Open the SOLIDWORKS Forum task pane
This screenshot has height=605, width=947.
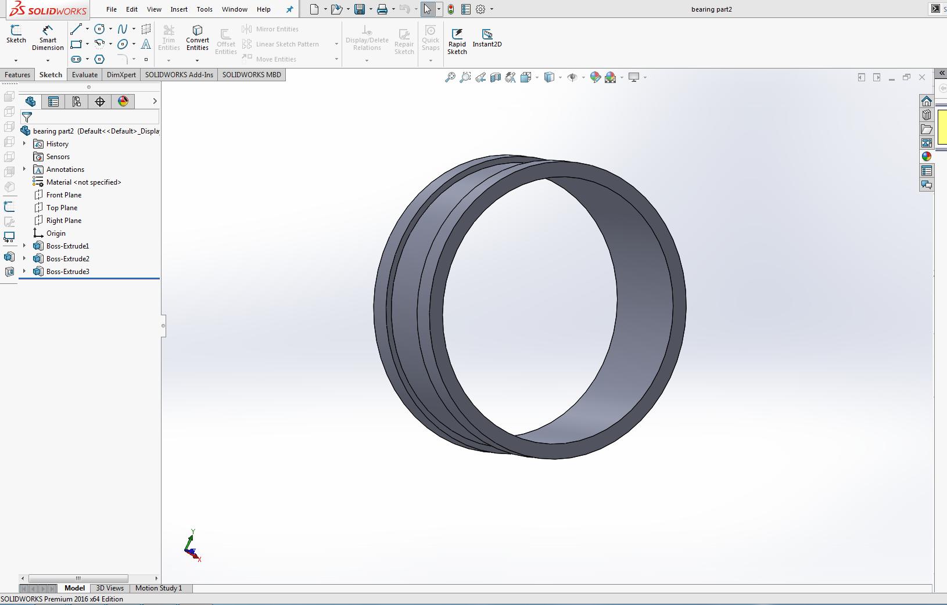[x=927, y=185]
